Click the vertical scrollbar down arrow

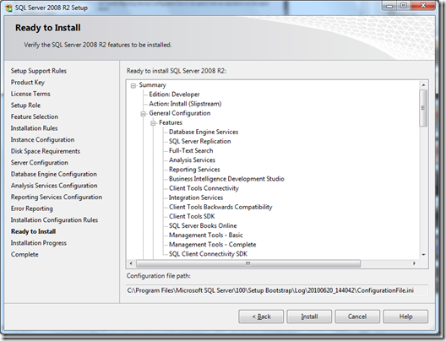point(423,255)
